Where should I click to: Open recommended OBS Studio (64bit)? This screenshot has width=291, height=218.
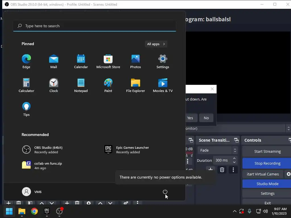coord(42,150)
